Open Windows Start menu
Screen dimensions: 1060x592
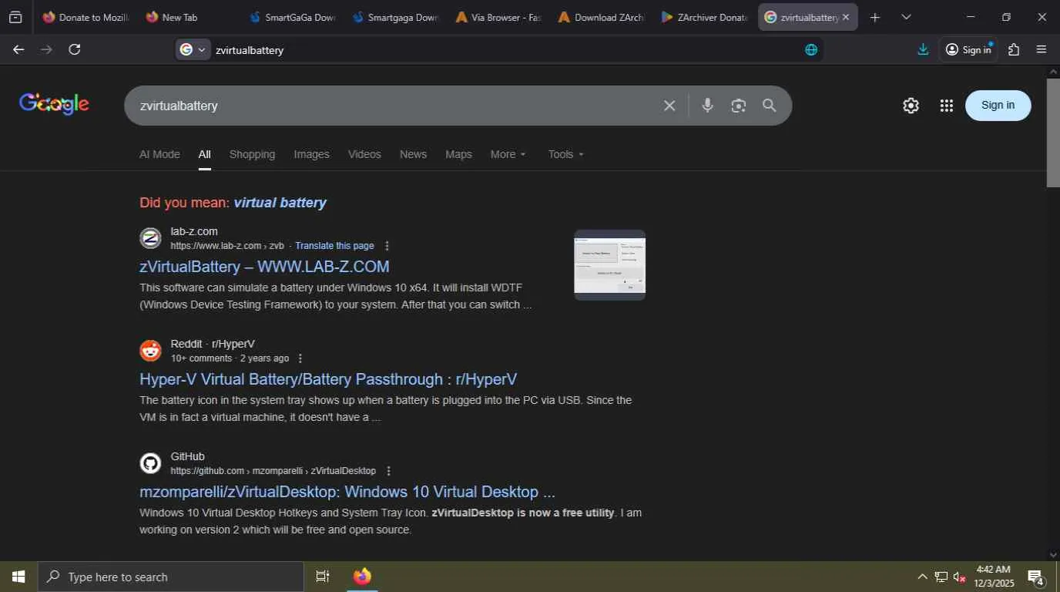tap(18, 577)
